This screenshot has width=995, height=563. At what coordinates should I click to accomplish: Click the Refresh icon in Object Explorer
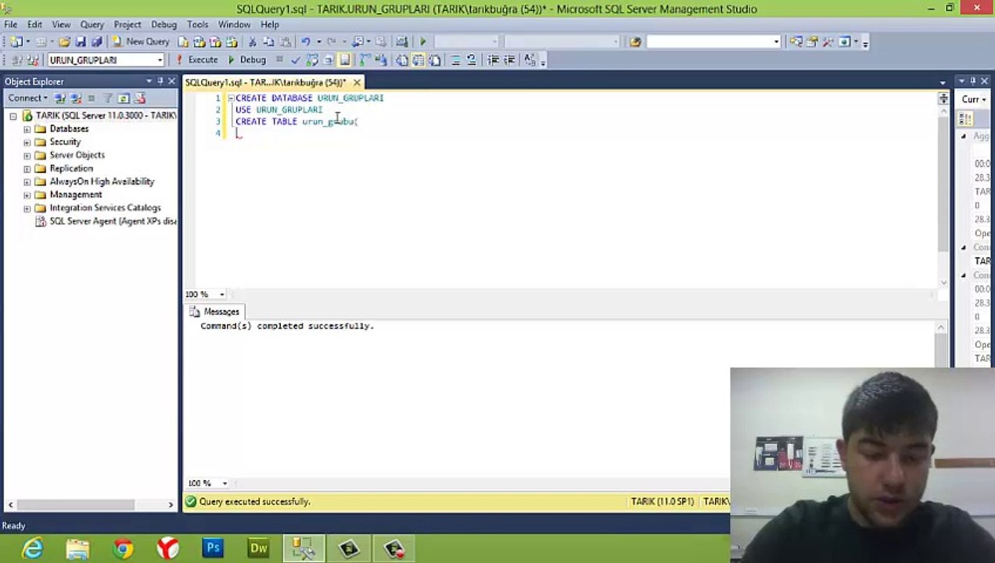[x=124, y=98]
